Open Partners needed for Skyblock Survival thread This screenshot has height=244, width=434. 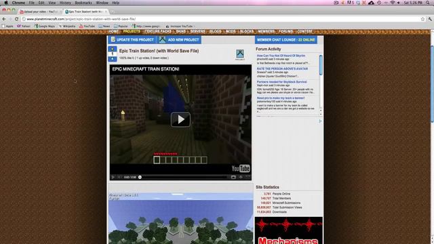pos(282,82)
